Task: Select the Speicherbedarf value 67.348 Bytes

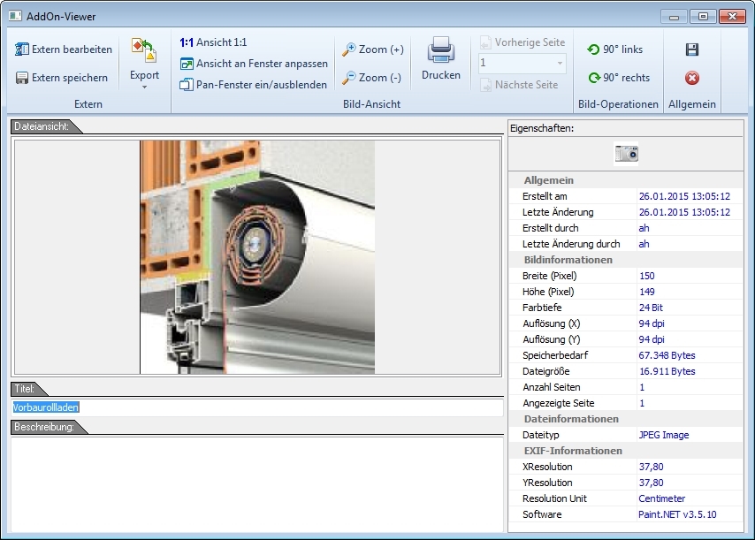Action: (667, 355)
